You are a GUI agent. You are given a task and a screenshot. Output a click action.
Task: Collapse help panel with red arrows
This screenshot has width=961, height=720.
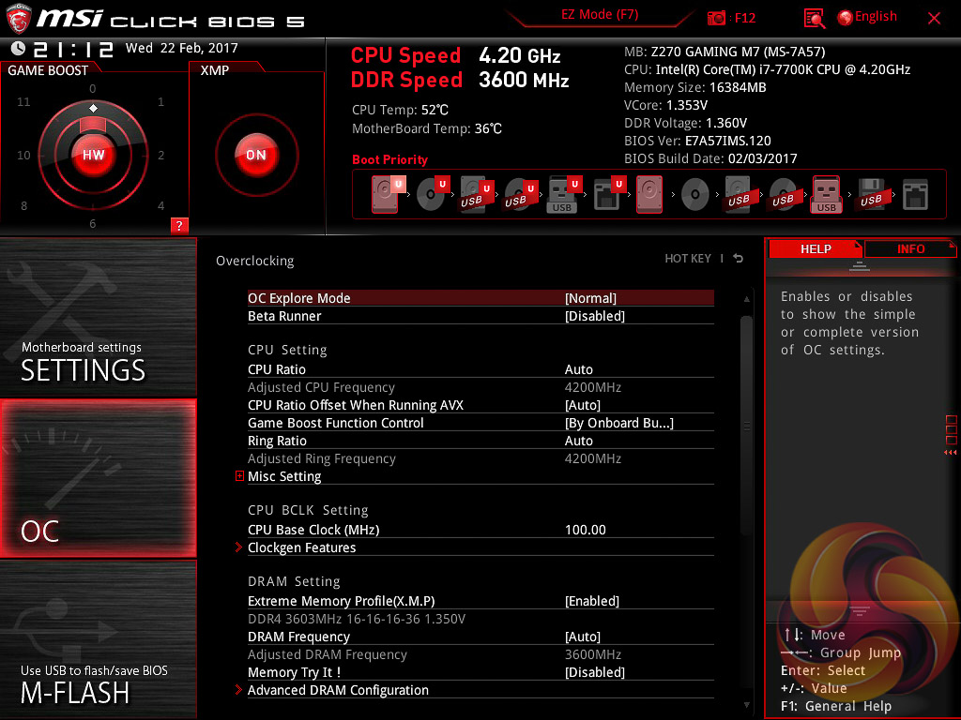pos(950,453)
